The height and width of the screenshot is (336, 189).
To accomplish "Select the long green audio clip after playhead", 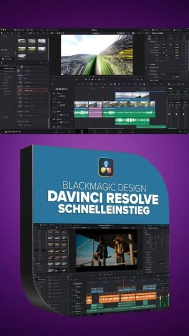I will [129, 113].
